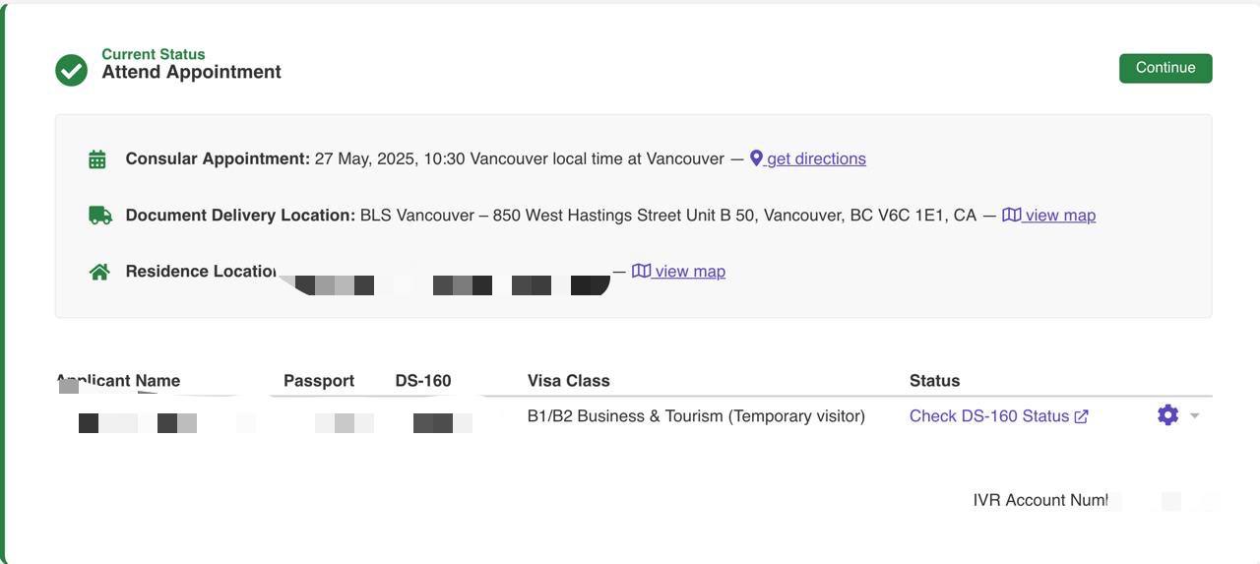
Task: Click map icon next to Document Delivery view map
Action: (1011, 215)
